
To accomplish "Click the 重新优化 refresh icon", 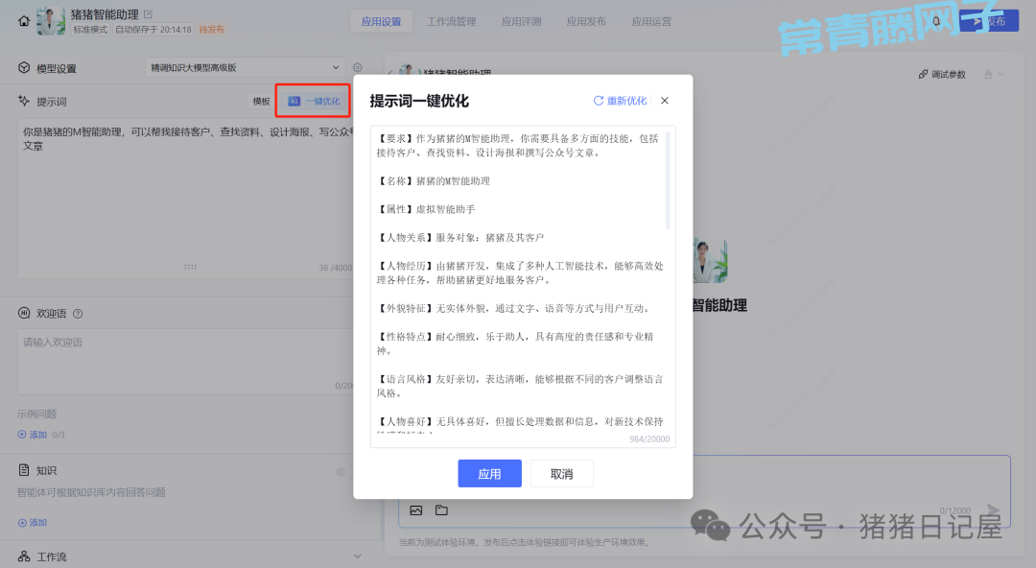I will pos(599,101).
